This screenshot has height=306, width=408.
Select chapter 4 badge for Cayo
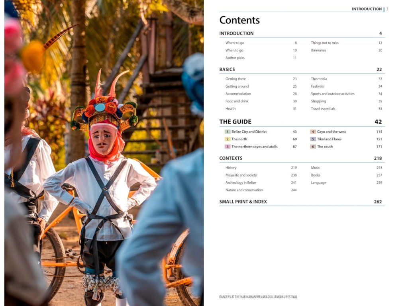point(313,131)
